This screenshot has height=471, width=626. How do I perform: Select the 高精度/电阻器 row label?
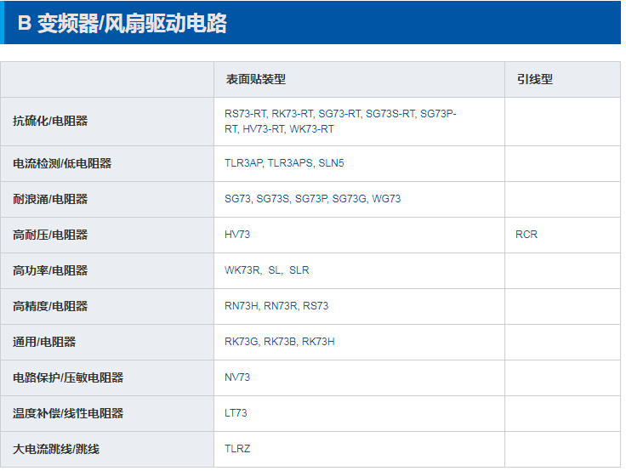[50, 307]
